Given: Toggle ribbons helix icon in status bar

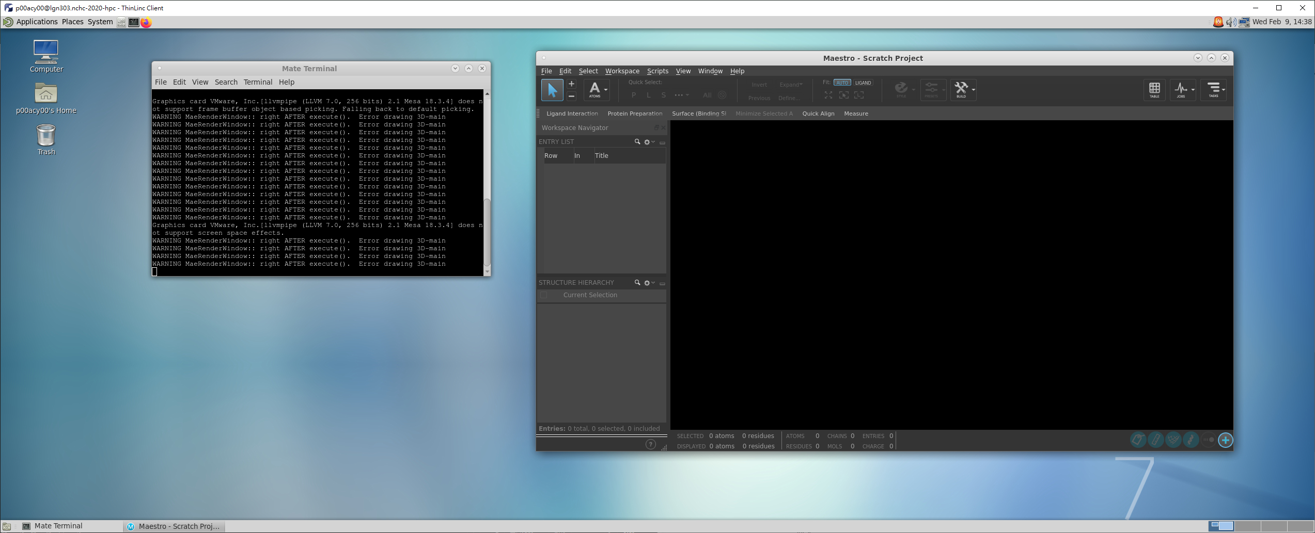Looking at the screenshot, I should point(1191,440).
